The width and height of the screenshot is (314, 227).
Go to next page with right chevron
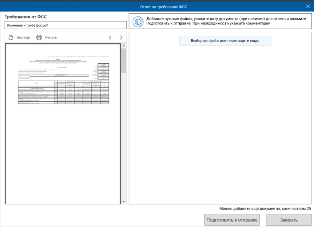121,37
